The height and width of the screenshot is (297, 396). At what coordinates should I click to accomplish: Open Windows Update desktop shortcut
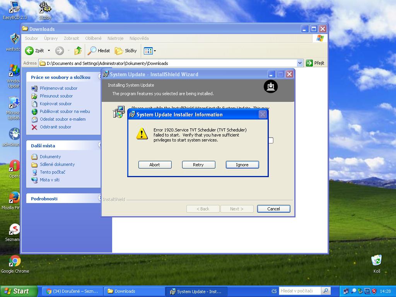[14, 76]
